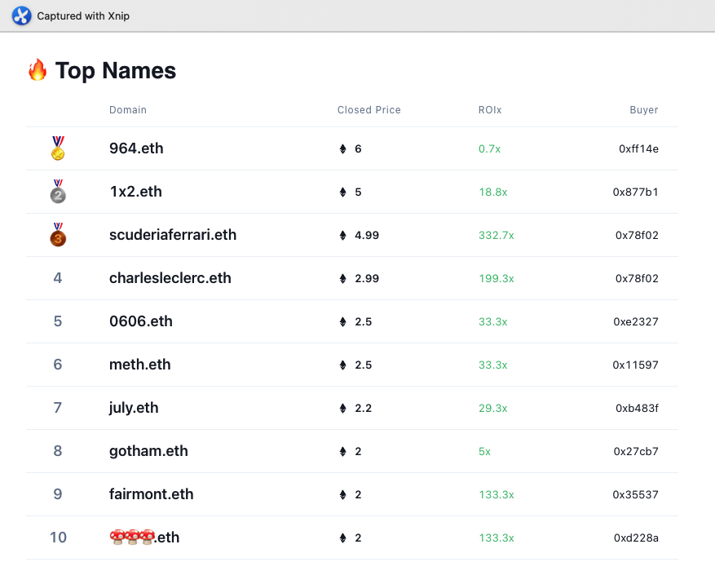Click the Ethereum icon in 0606.eth row
This screenshot has height=562, width=715.
tap(343, 321)
